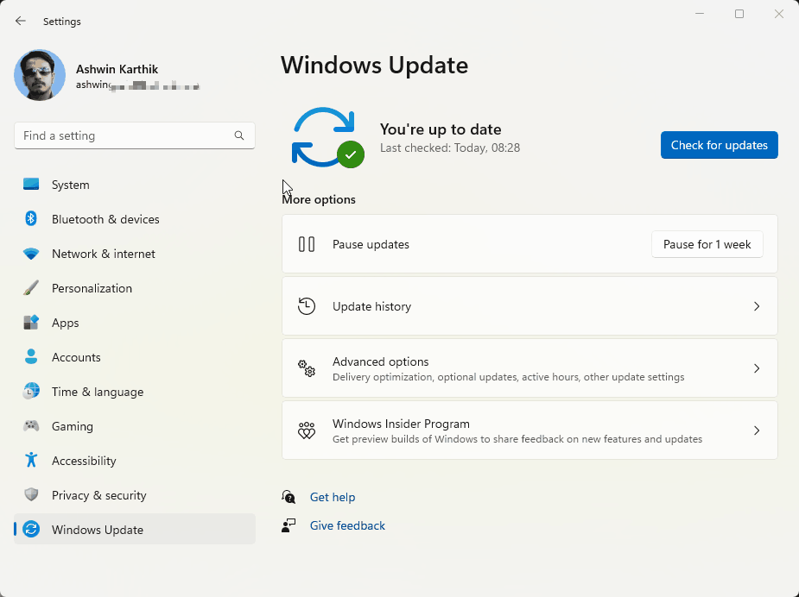Select the Gaming controller icon

[x=31, y=425]
